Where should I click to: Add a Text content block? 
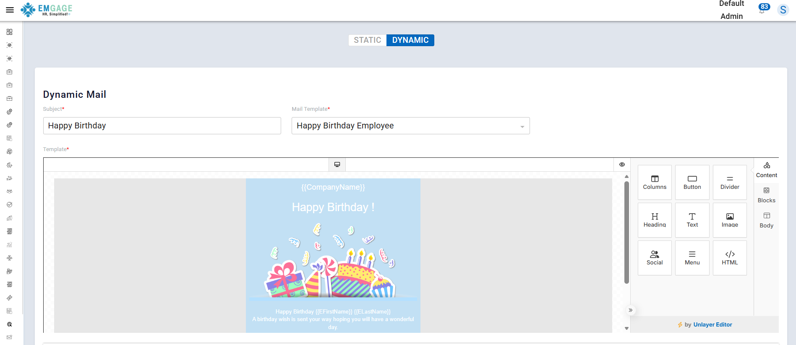692,220
